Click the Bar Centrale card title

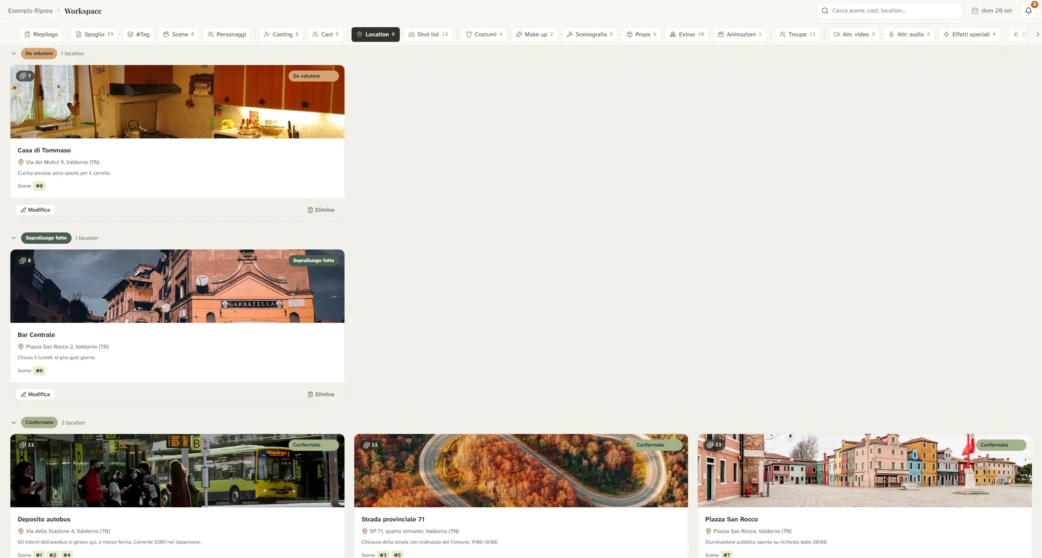pos(36,335)
